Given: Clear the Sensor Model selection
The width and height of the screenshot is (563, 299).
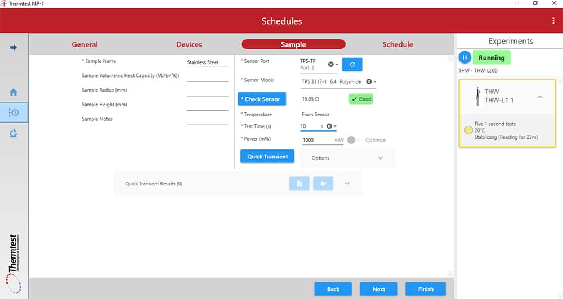Looking at the screenshot, I should pos(368,81).
